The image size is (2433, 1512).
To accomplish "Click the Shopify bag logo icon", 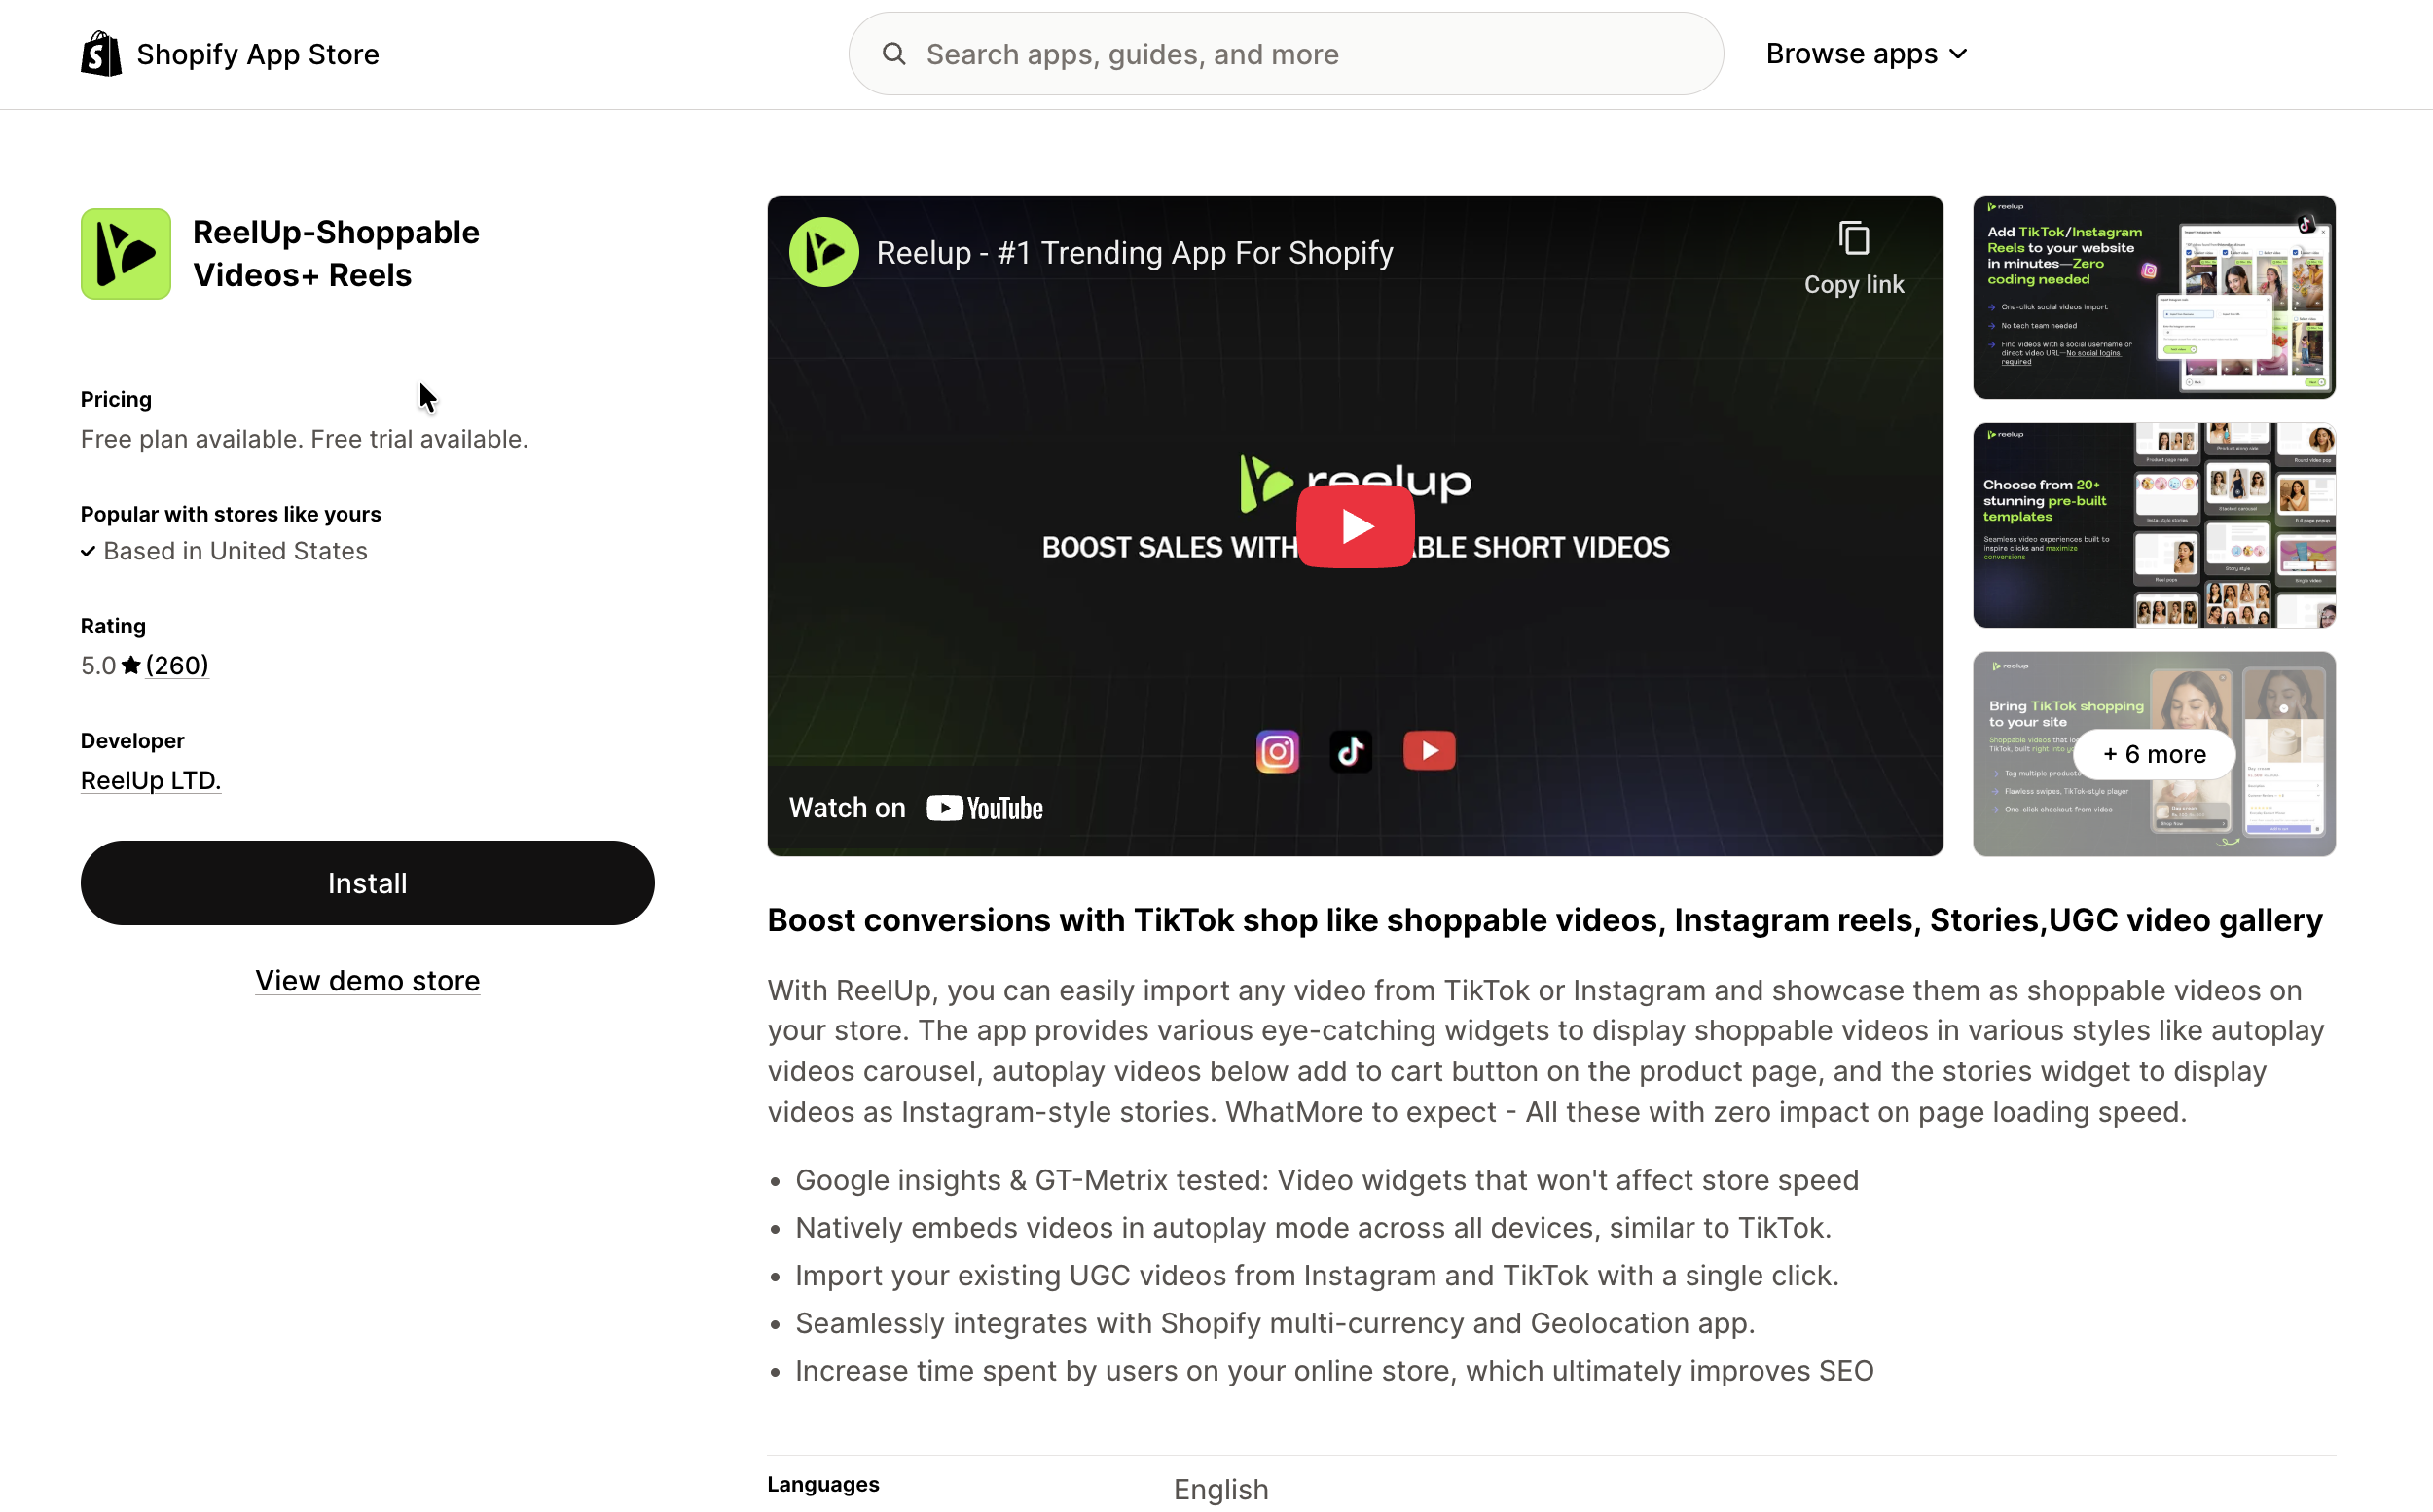I will [x=101, y=54].
